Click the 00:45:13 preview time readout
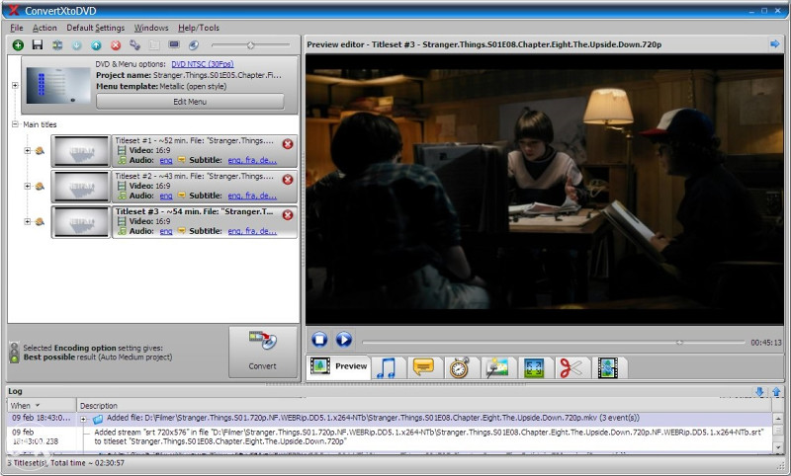 click(765, 343)
